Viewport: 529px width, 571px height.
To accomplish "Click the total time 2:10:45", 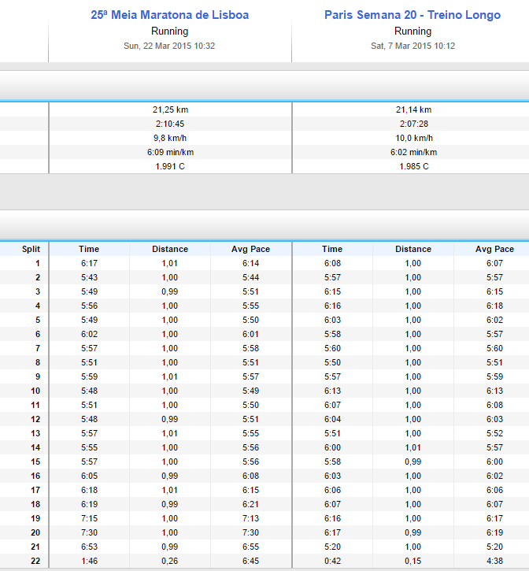I will [170, 124].
